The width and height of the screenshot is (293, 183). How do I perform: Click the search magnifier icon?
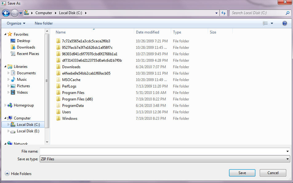pyautogui.click(x=287, y=13)
